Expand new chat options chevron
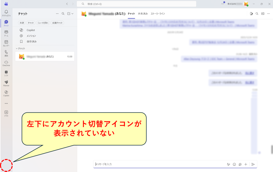The width and height of the screenshot is (273, 172). tap(73, 14)
